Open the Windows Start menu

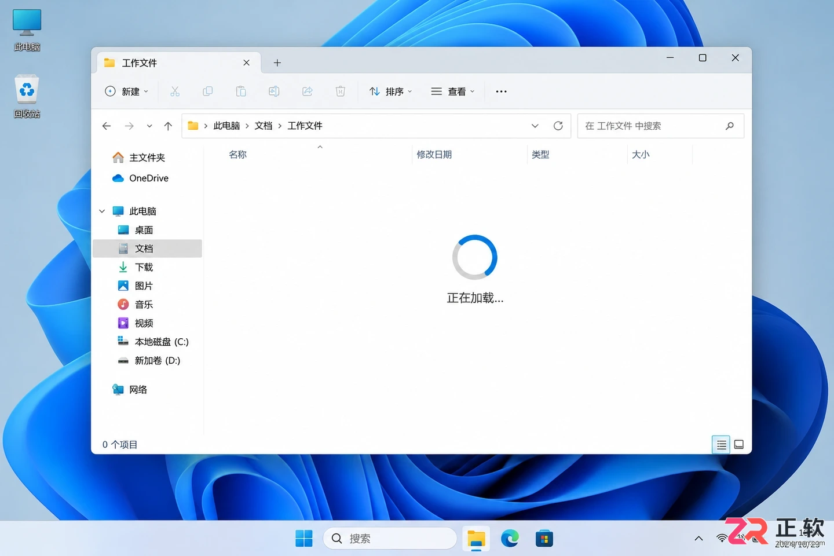tap(303, 539)
